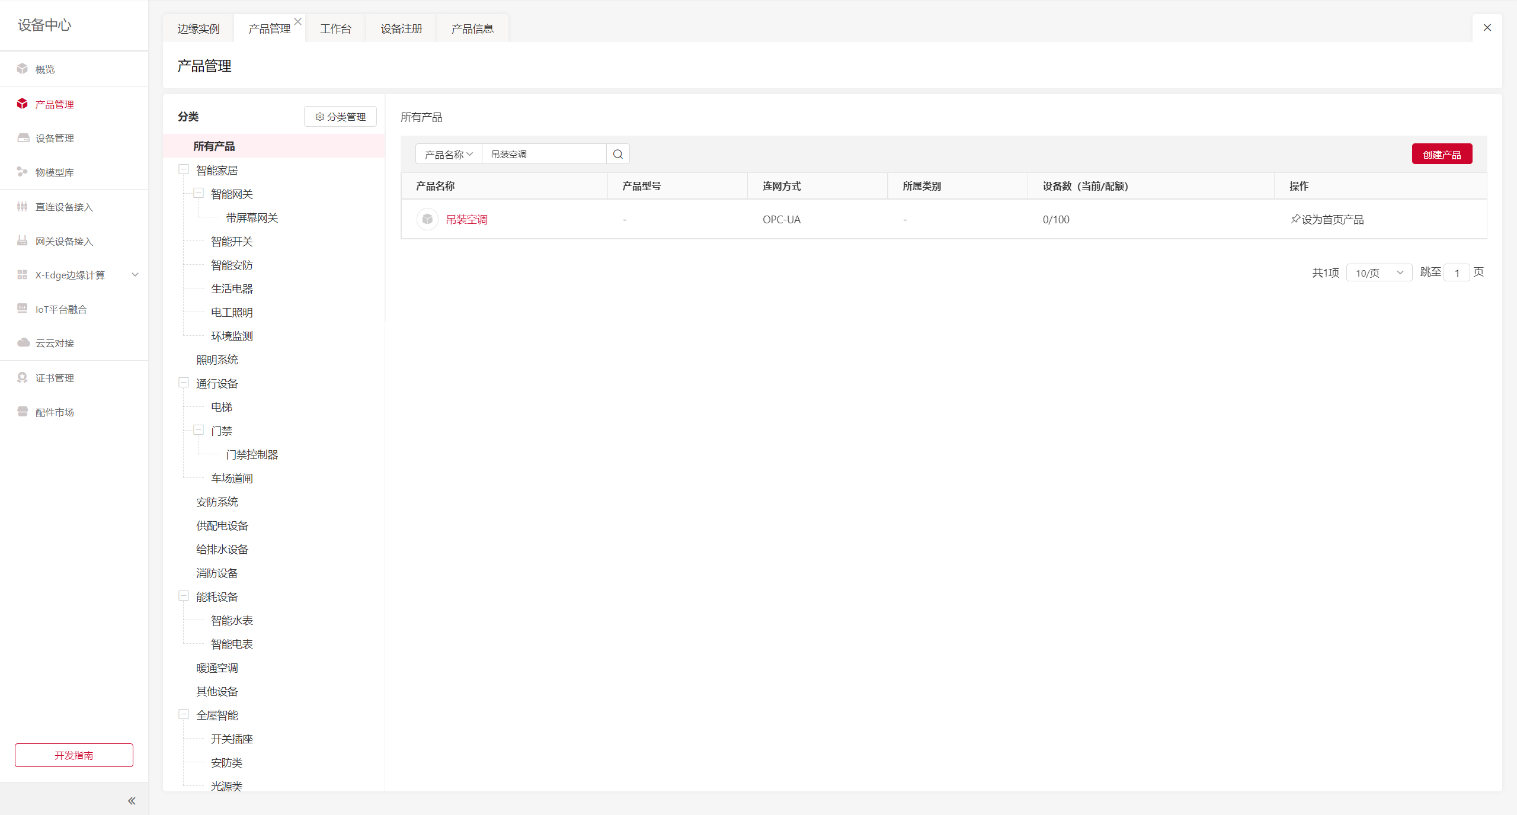Screen dimensions: 1517x815
Task: Collapse the 能耗设备 tree node
Action: (184, 596)
